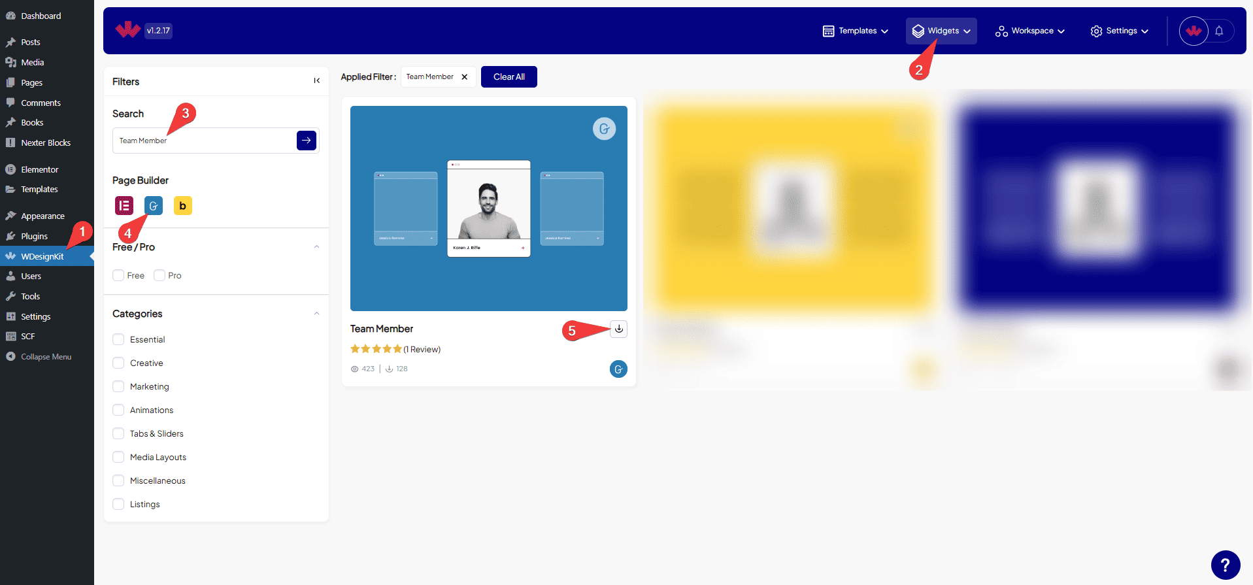The height and width of the screenshot is (585, 1253).
Task: Remove the Team Member applied filter
Action: coord(465,77)
